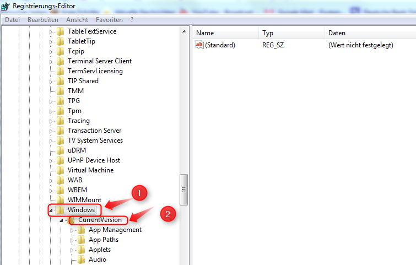The height and width of the screenshot is (265, 416).
Task: Click the Tpm folder icon
Action: click(x=60, y=111)
